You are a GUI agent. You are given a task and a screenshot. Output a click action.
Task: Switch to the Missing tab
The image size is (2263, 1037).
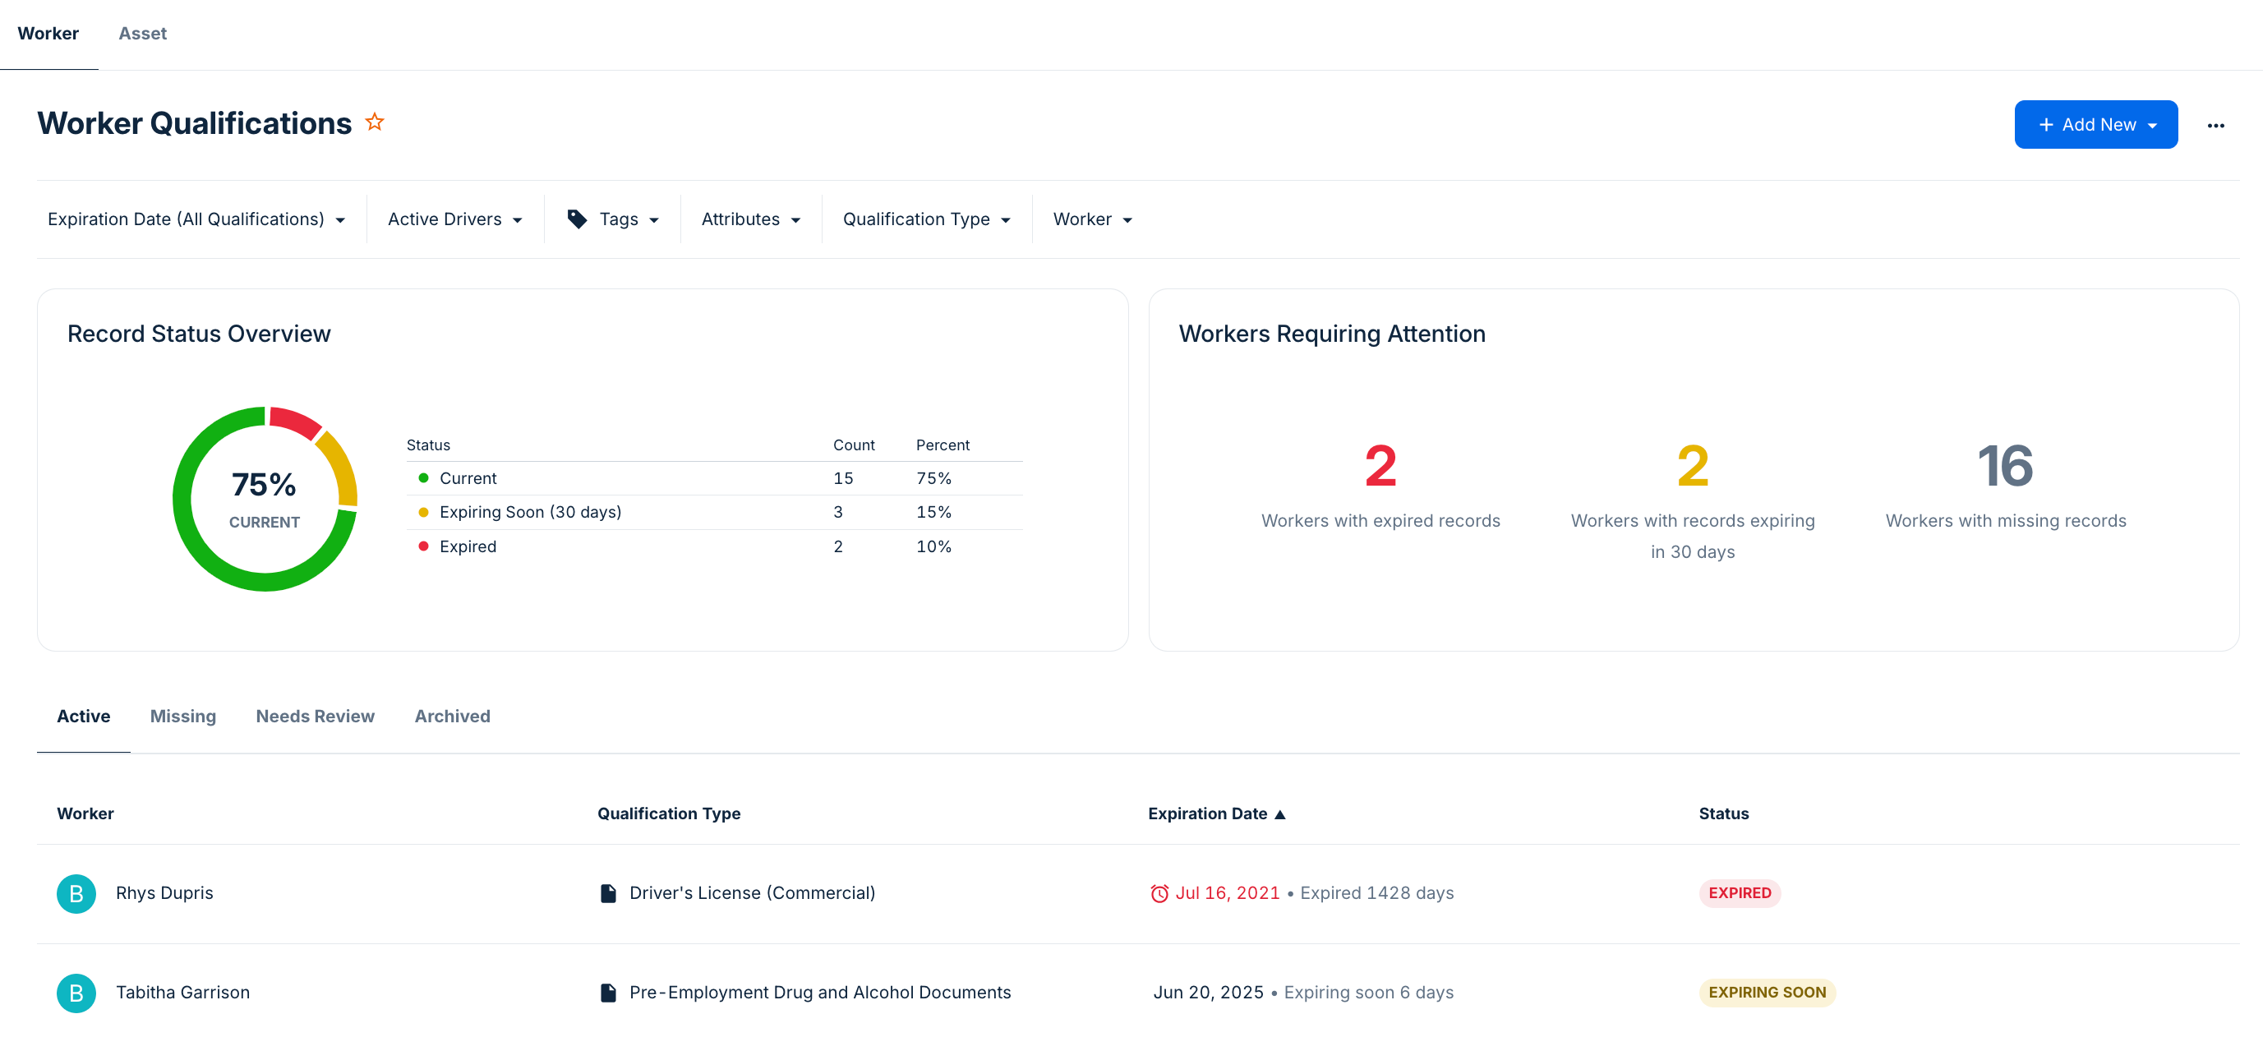pyautogui.click(x=182, y=716)
